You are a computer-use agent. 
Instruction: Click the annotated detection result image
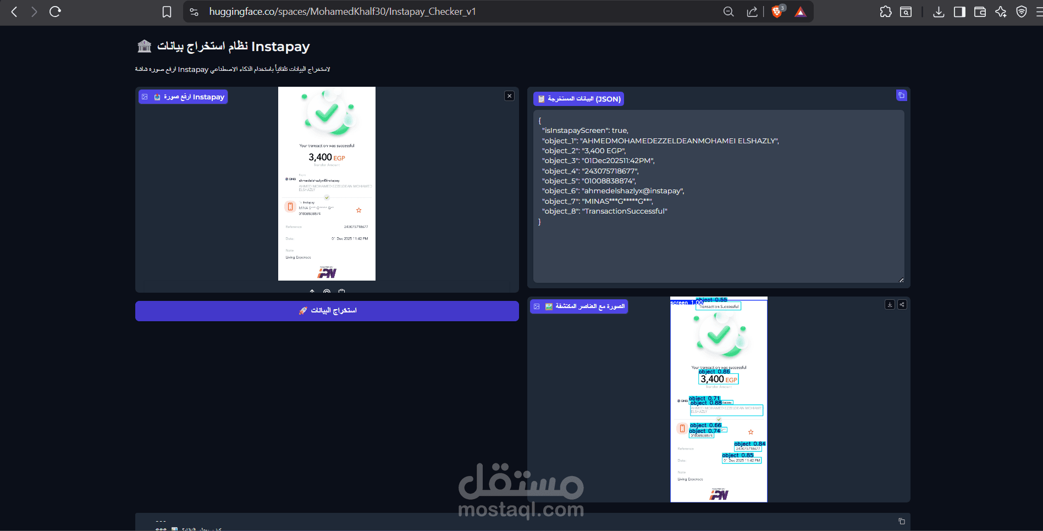[719, 399]
